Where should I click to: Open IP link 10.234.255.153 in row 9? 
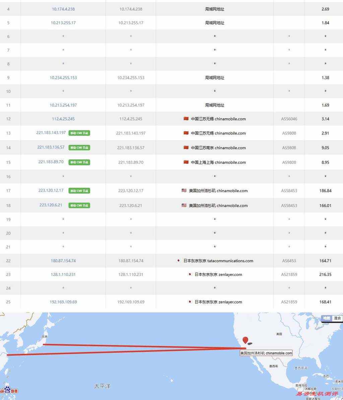pyautogui.click(x=63, y=77)
